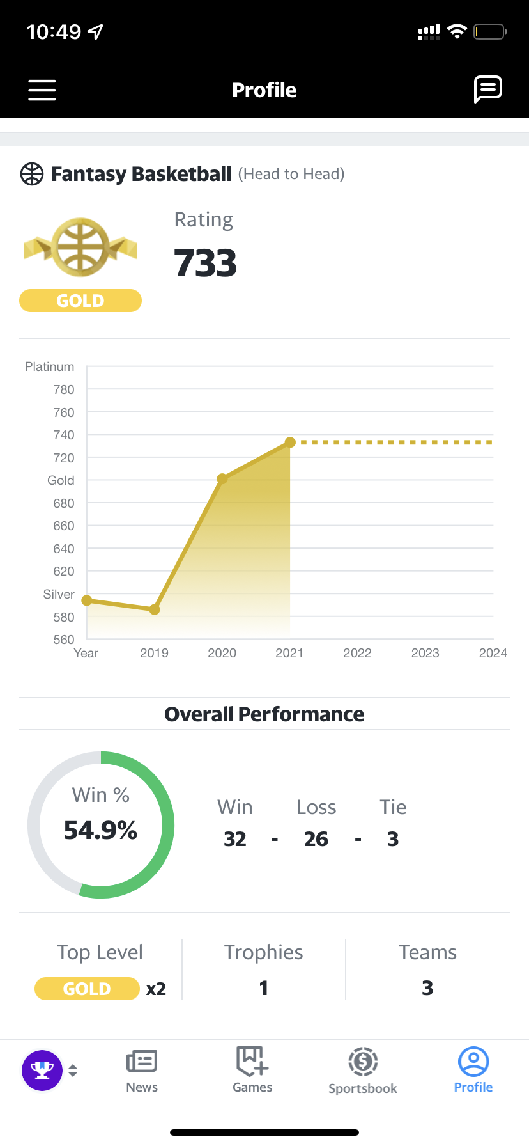This screenshot has width=529, height=1146.
Task: Tap the purple trophy fantasy icon
Action: click(42, 1070)
